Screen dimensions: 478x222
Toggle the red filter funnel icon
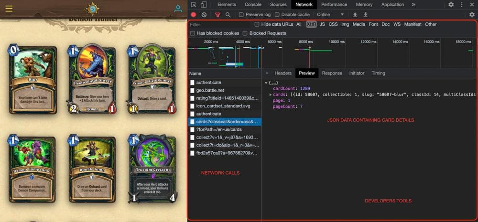[x=217, y=15]
